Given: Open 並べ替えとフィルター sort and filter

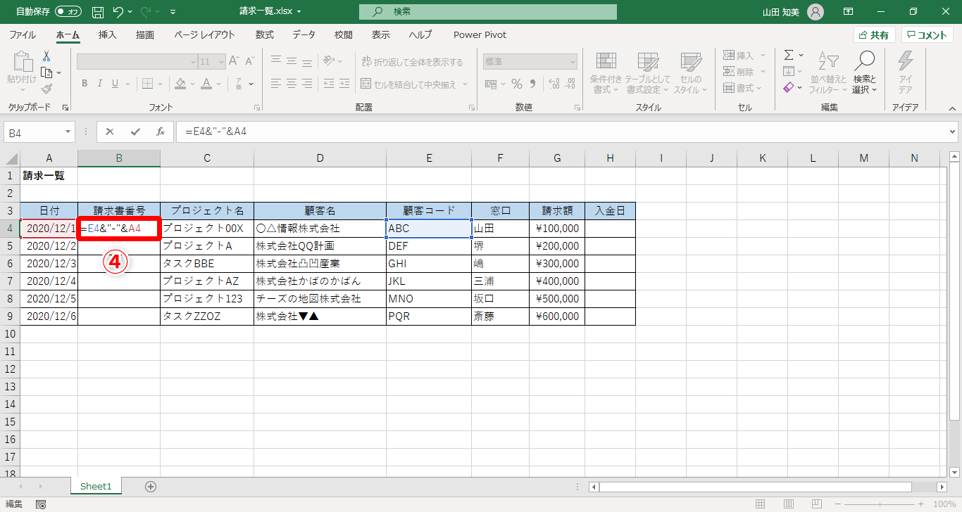Looking at the screenshot, I should pyautogui.click(x=828, y=73).
